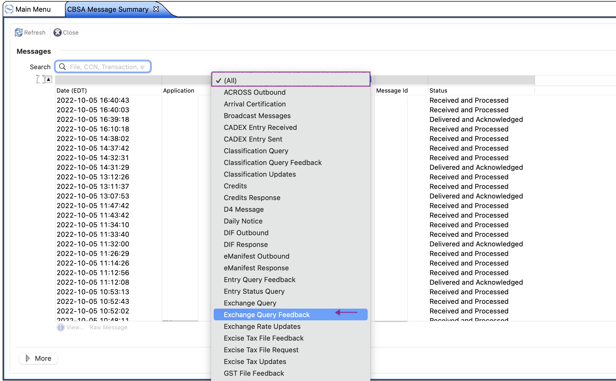Select the 2022-10-05 10:52:02 message row

[x=93, y=311]
